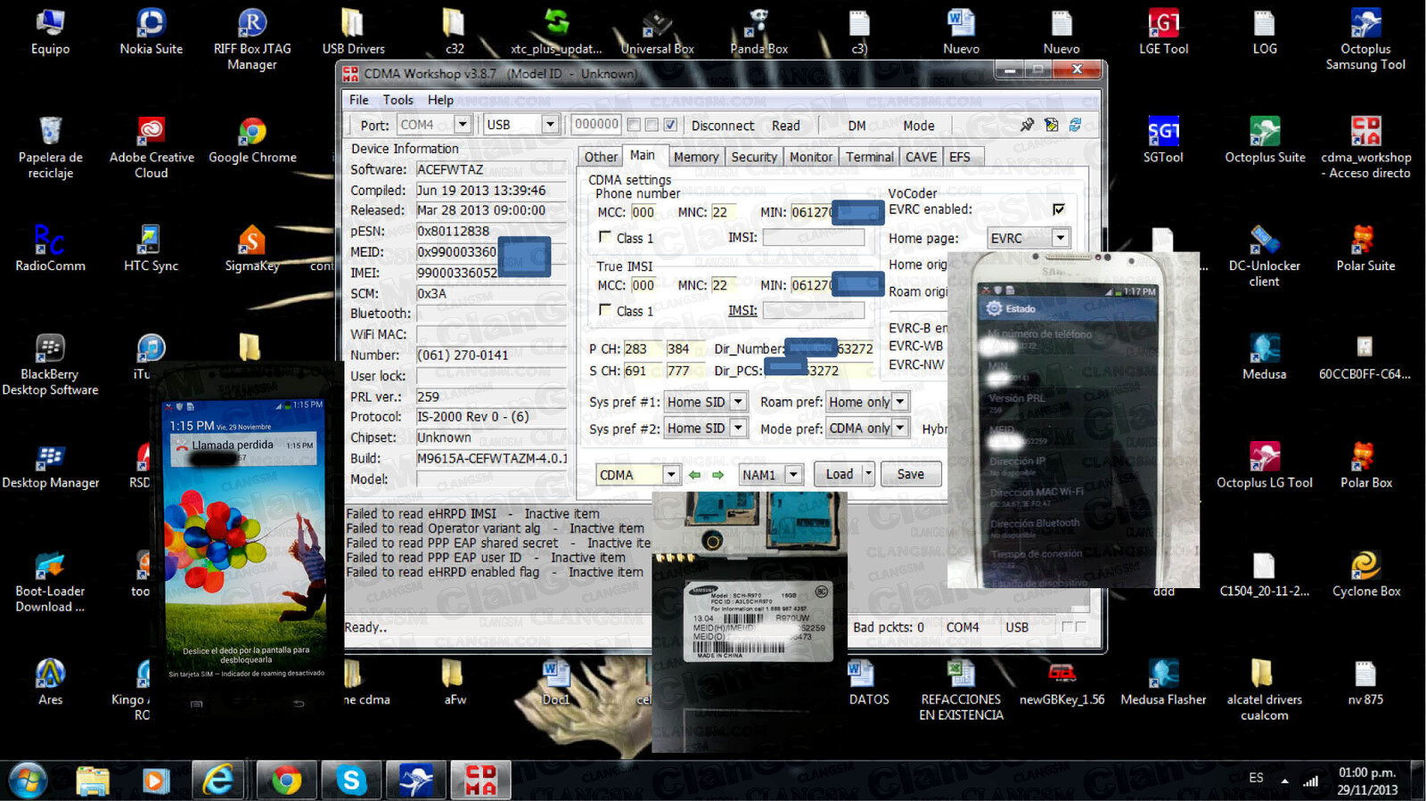
Task: Open Medusa desktop icon
Action: pyautogui.click(x=1264, y=357)
